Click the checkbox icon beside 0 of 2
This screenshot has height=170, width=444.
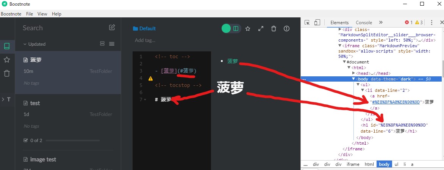point(26,141)
